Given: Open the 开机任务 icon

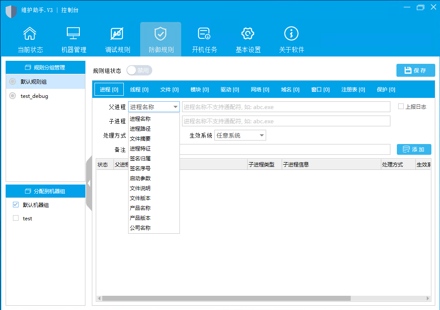Looking at the screenshot, I should click(204, 34).
